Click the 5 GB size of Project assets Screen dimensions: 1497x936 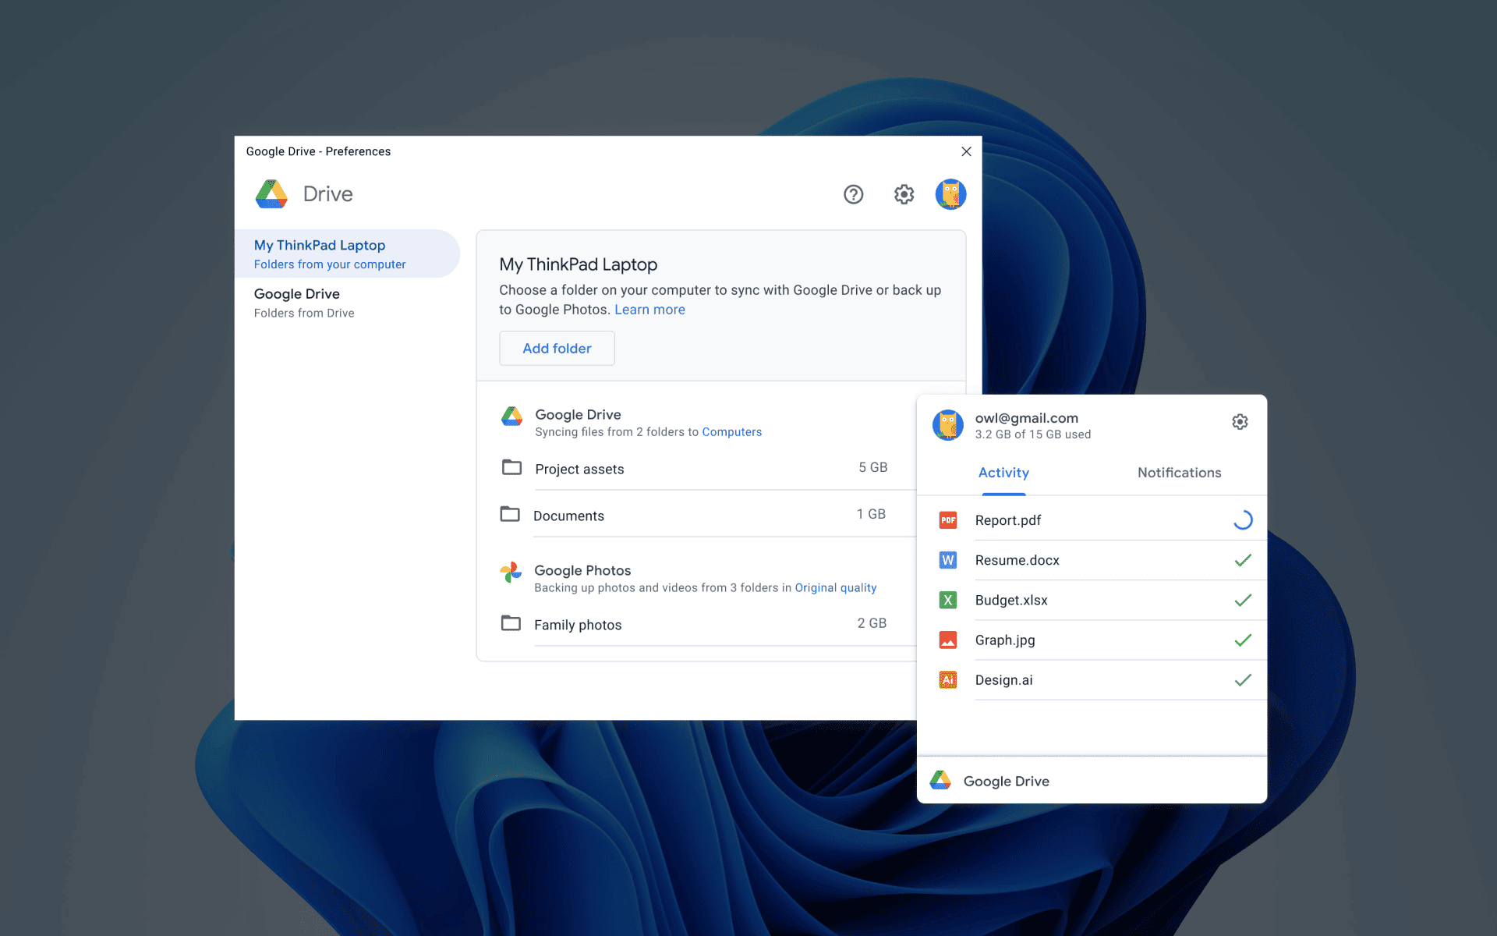[872, 467]
